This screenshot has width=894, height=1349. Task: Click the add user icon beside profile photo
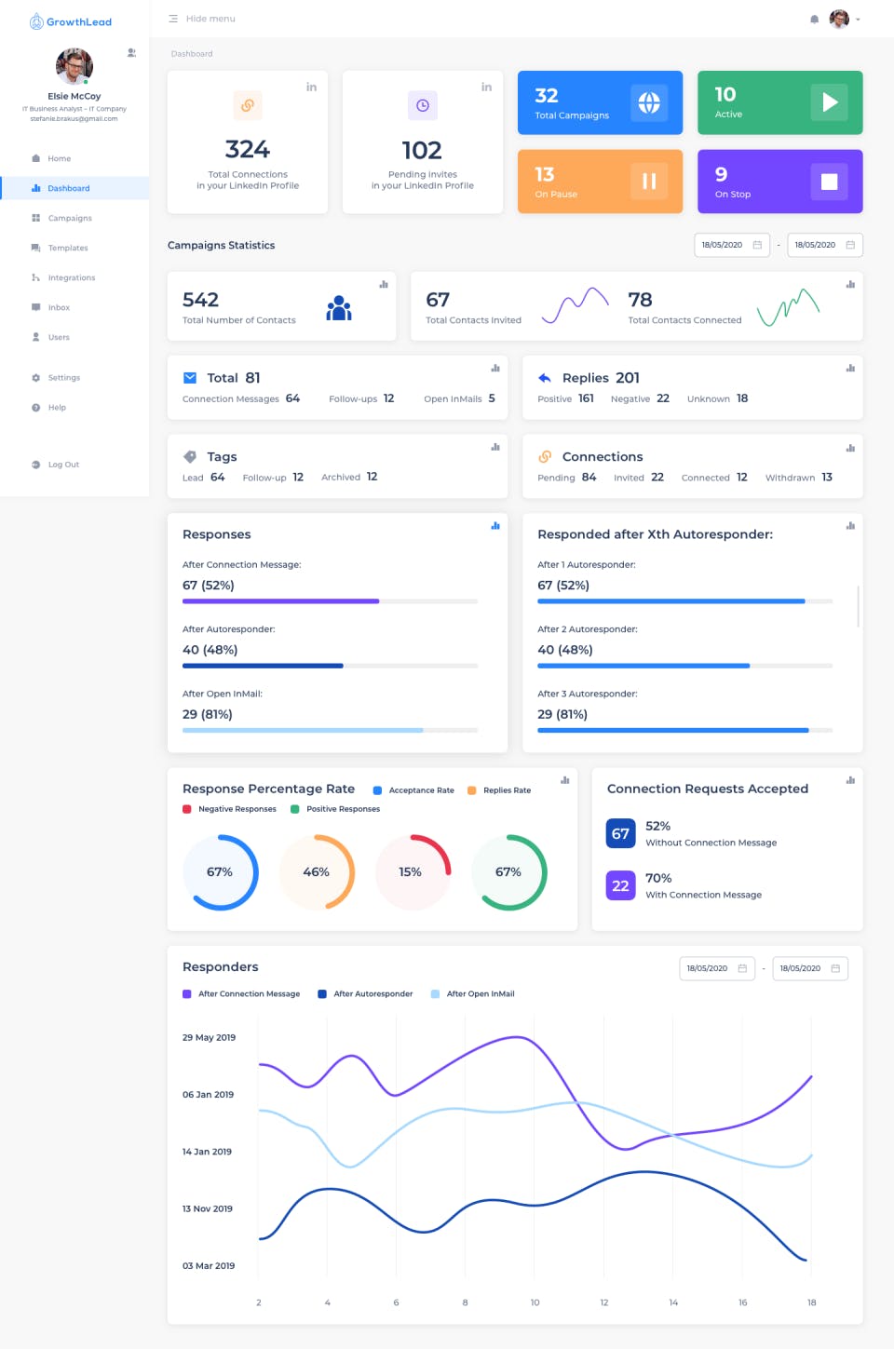coord(132,52)
